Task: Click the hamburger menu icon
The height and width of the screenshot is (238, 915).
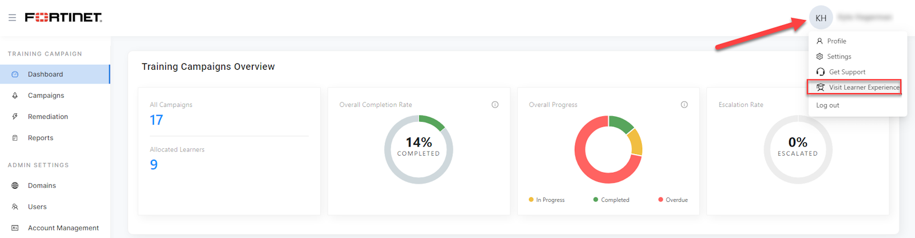Action: pyautogui.click(x=12, y=18)
